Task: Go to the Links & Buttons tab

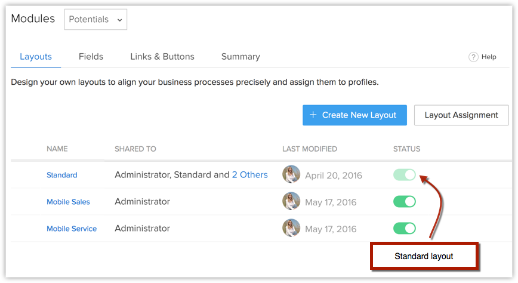Action: click(162, 57)
